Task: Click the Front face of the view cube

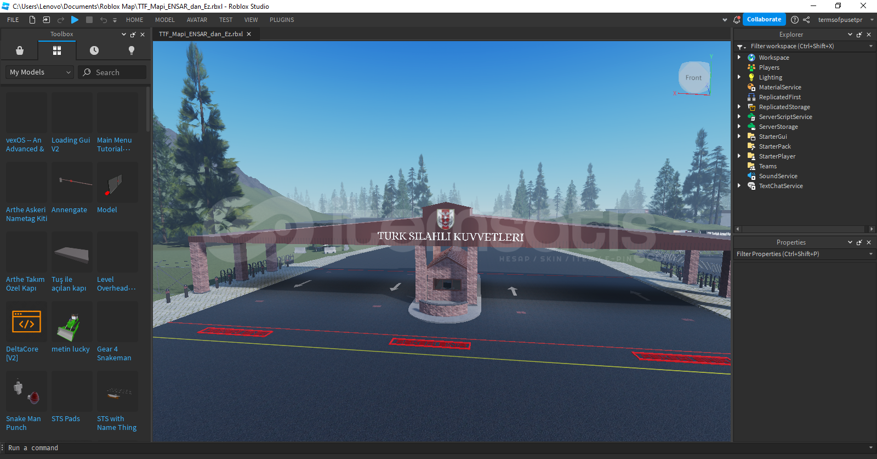Action: coord(693,78)
